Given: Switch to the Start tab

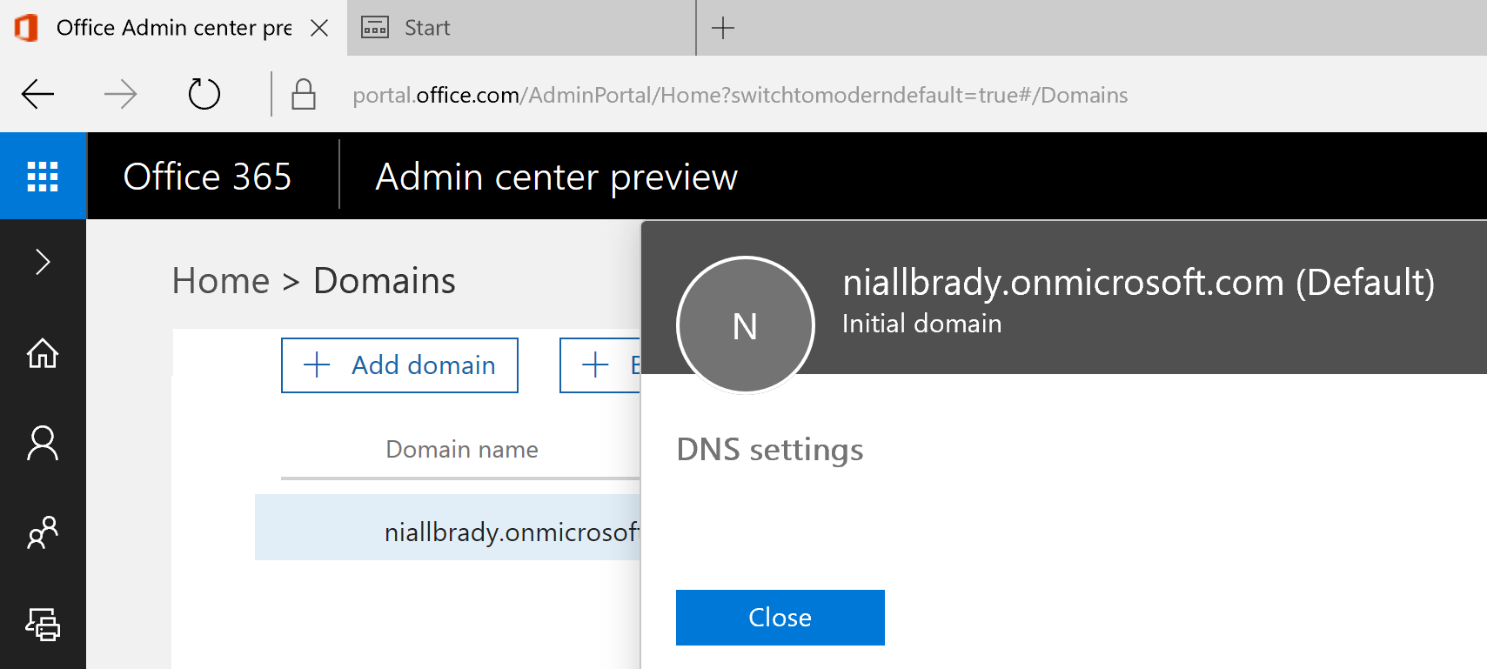Looking at the screenshot, I should pos(521,28).
